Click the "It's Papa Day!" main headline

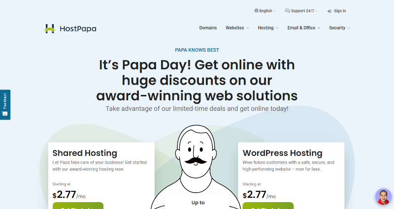197,80
